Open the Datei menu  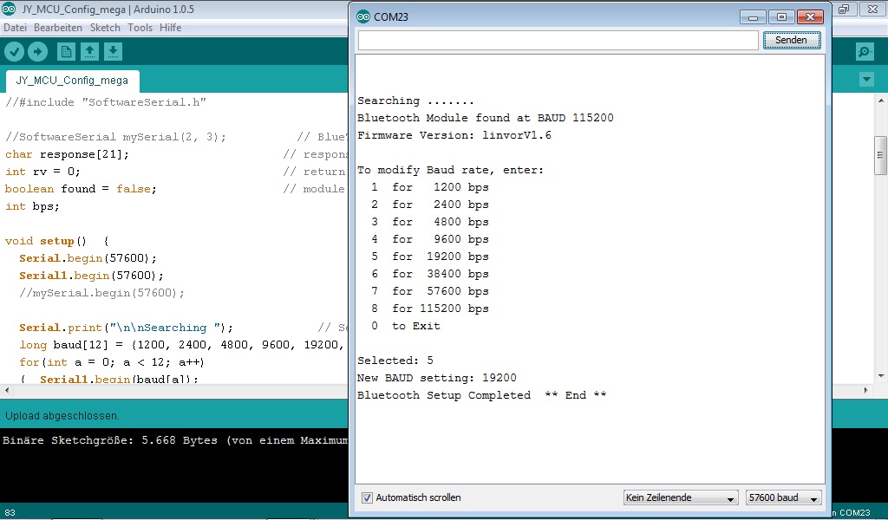[15, 28]
